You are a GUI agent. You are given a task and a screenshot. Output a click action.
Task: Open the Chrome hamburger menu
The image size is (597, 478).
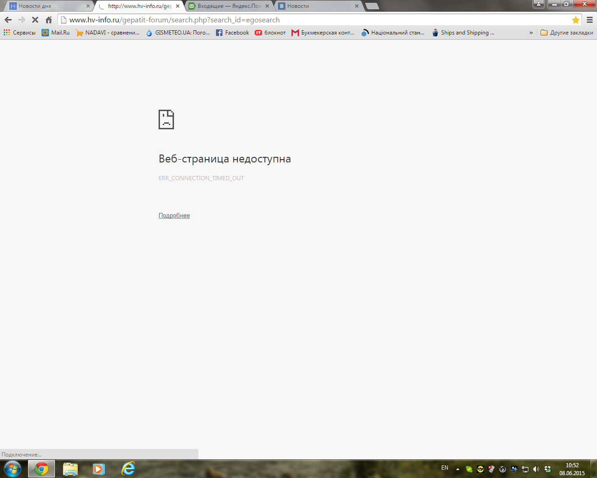click(x=590, y=20)
